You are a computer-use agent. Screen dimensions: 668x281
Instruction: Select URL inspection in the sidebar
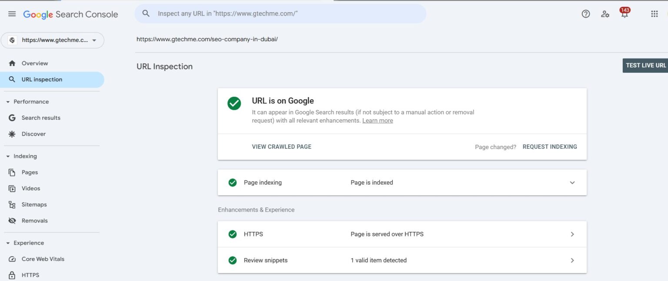coord(41,79)
